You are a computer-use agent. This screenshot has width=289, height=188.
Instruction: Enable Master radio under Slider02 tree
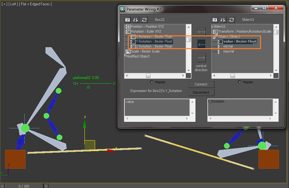point(239,82)
